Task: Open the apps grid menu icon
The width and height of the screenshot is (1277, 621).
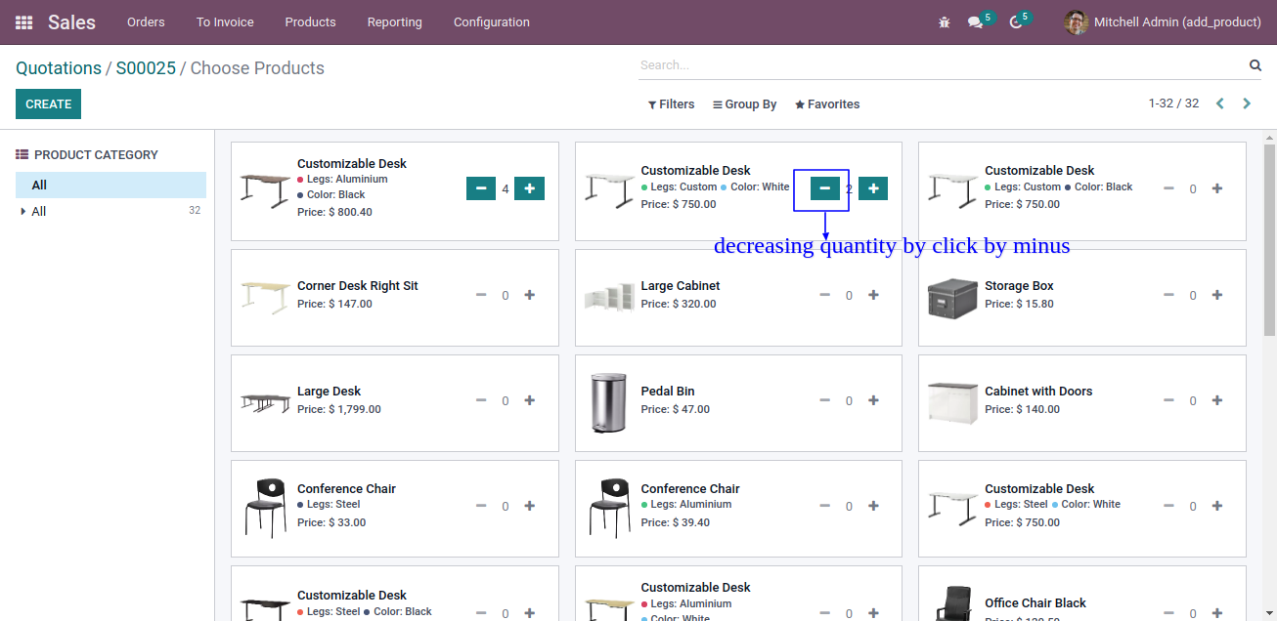Action: point(23,22)
